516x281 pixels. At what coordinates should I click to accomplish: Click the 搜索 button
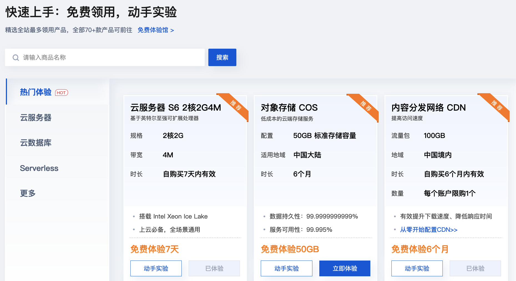(222, 57)
